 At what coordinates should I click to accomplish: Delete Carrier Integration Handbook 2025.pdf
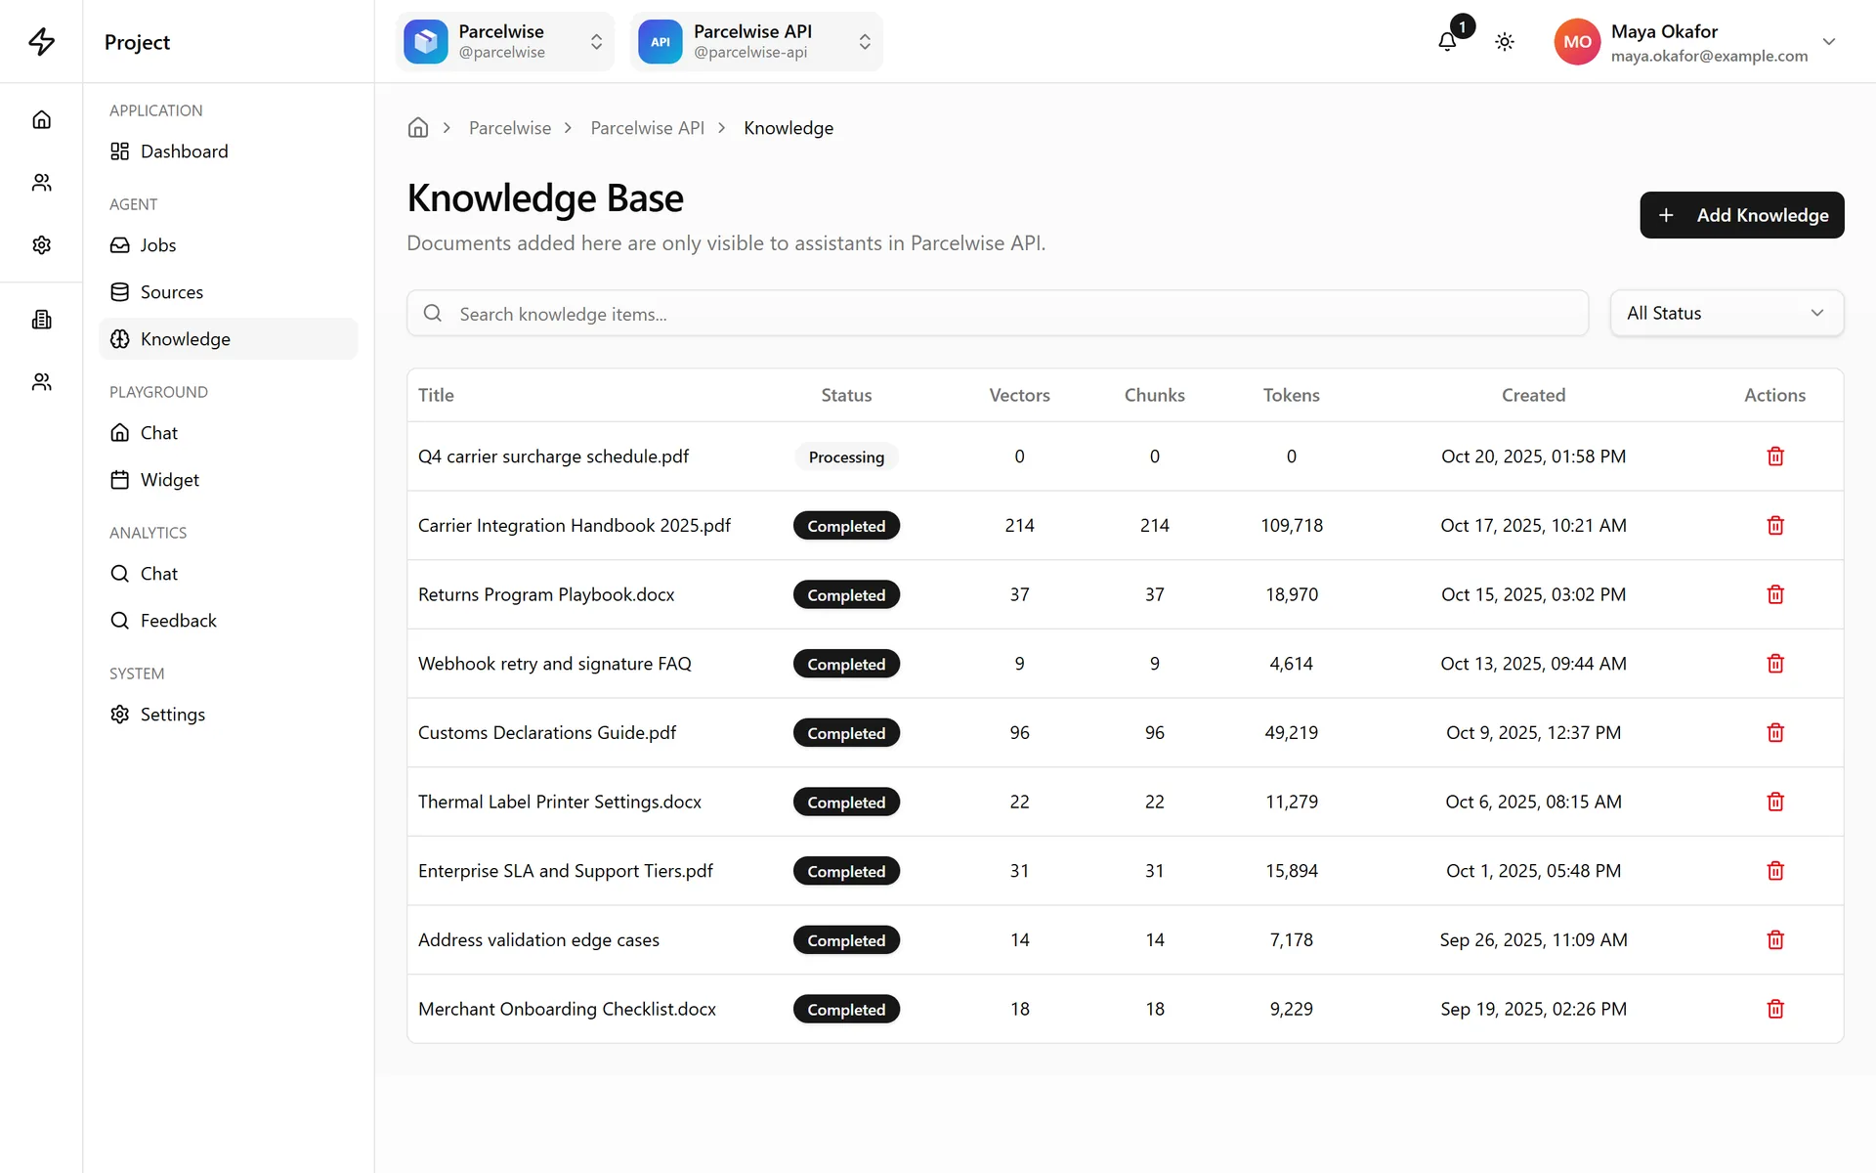pos(1775,526)
